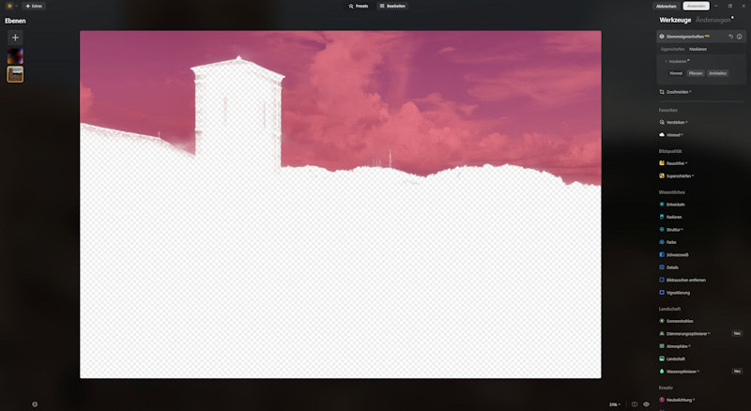Switch to the Presets tab
Image resolution: width=751 pixels, height=411 pixels.
pyautogui.click(x=358, y=6)
